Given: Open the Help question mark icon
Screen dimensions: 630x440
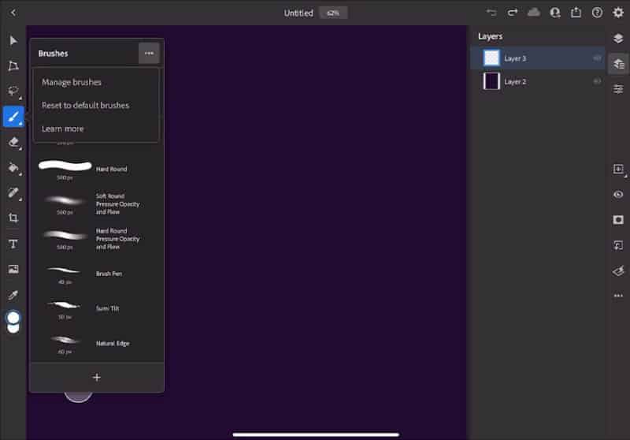Looking at the screenshot, I should click(x=597, y=13).
